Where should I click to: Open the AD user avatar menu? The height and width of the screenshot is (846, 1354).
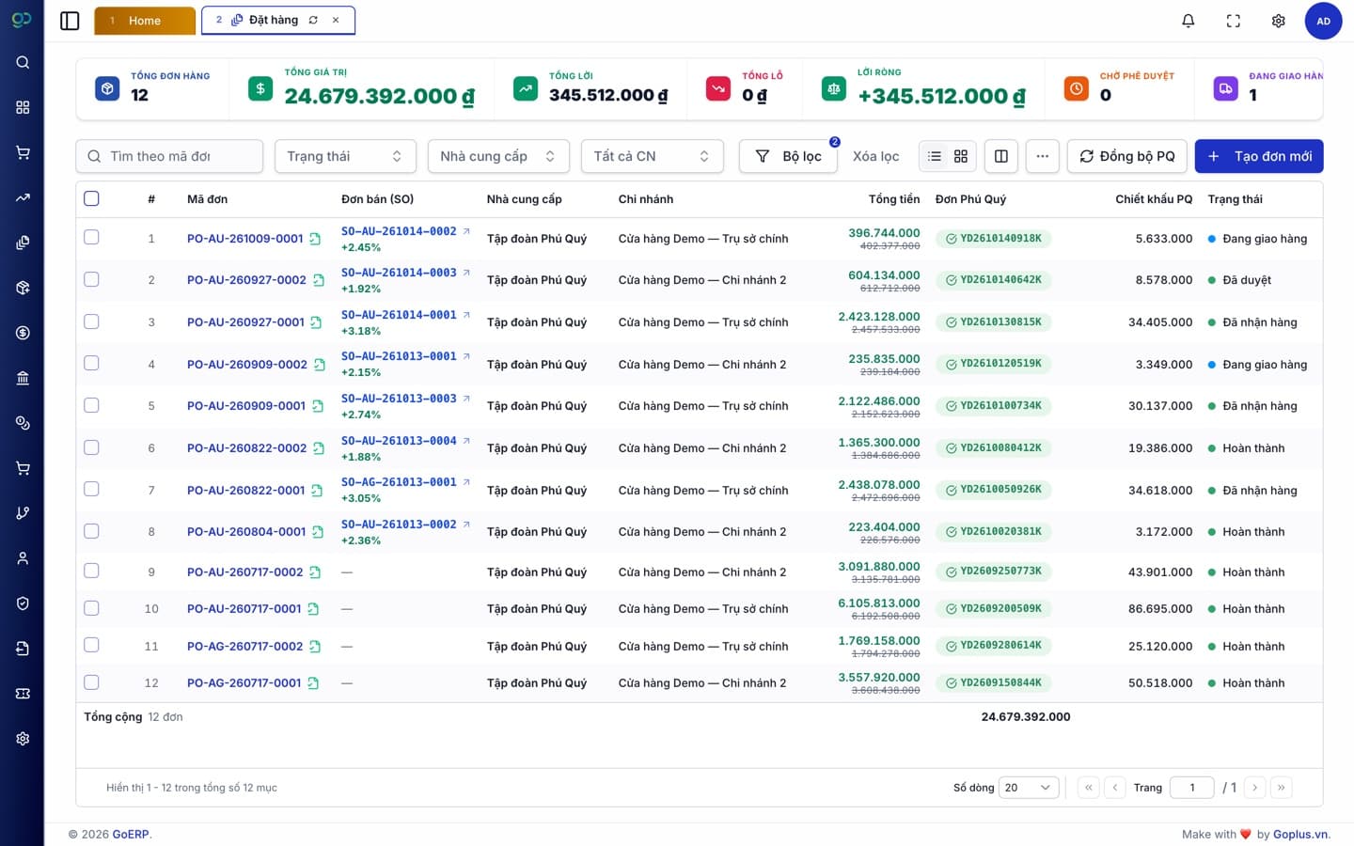[x=1323, y=21]
